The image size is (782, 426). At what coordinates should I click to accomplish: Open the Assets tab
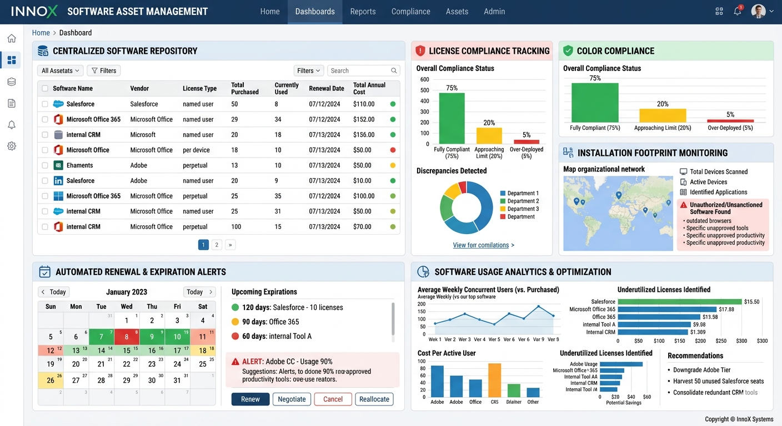click(457, 11)
